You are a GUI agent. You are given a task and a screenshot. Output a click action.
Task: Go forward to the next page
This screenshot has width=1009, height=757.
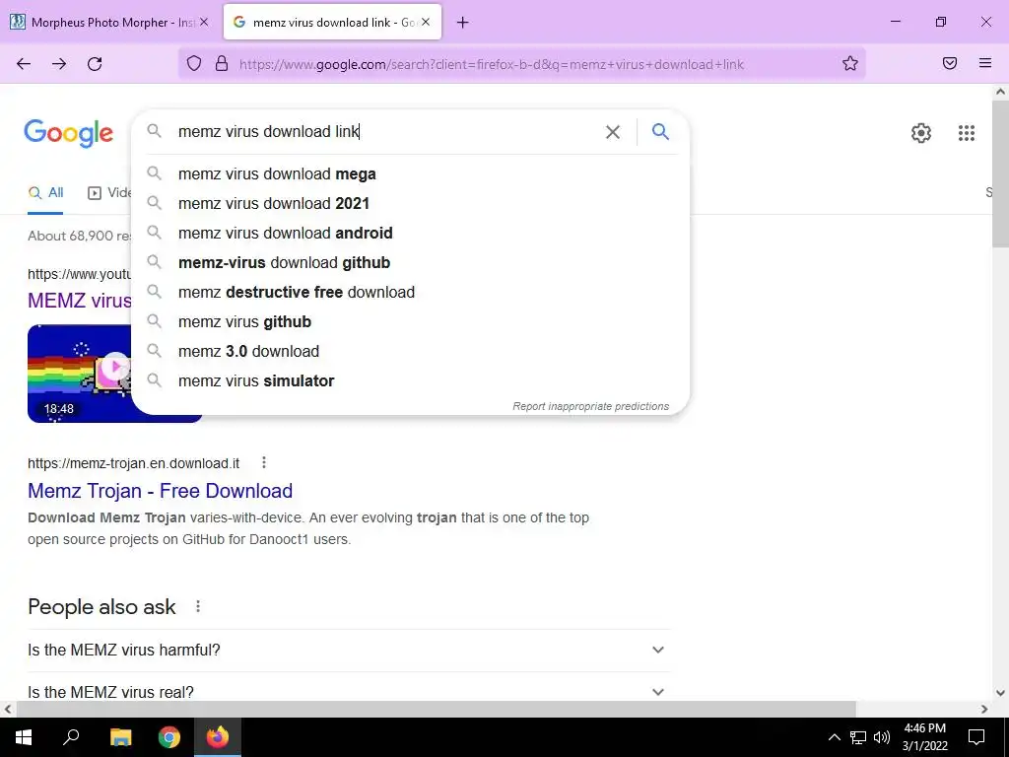coord(59,64)
